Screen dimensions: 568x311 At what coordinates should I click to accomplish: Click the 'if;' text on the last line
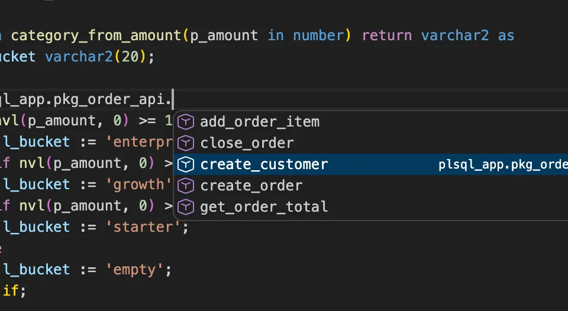(14, 291)
